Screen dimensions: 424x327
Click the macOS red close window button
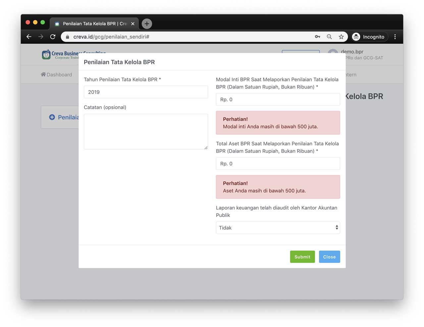point(28,22)
